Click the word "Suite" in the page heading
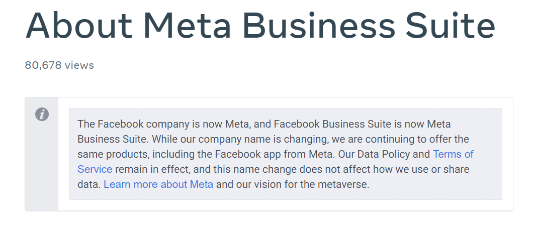Viewport: 534px width, 226px height. point(451,26)
